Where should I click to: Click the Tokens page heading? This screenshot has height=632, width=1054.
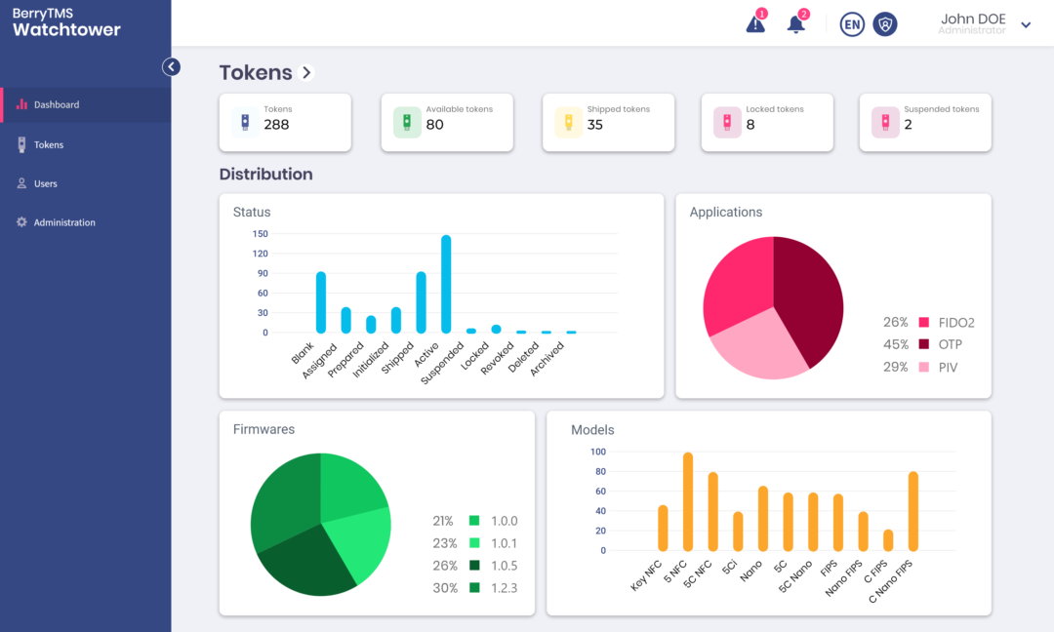[x=256, y=72]
